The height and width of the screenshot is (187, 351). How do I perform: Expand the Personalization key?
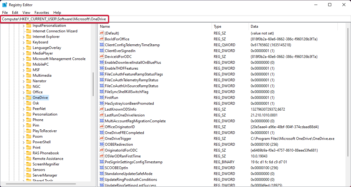(23, 114)
